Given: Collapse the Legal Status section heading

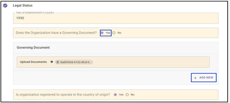Looking at the screenshot, I should 23,6.
